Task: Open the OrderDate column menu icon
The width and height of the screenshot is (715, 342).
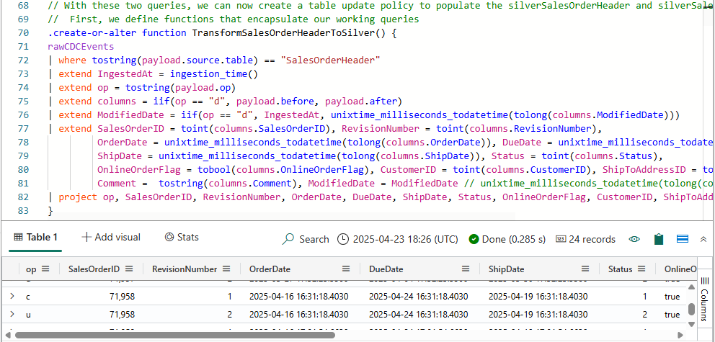Action: point(346,269)
